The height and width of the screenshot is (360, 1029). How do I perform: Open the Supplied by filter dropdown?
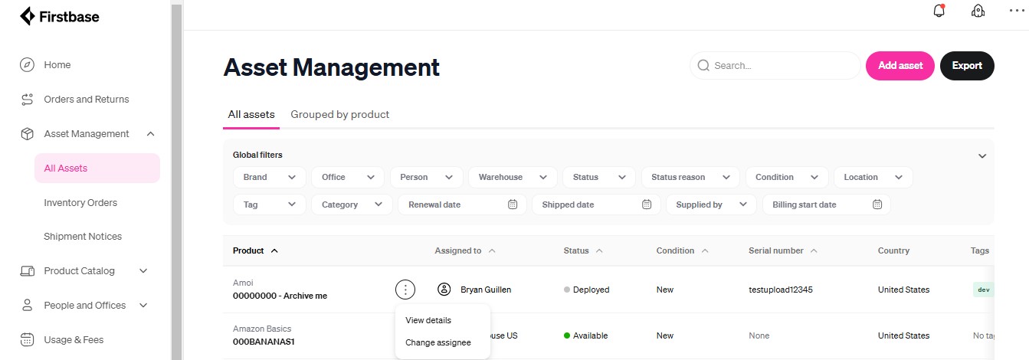[x=711, y=205]
